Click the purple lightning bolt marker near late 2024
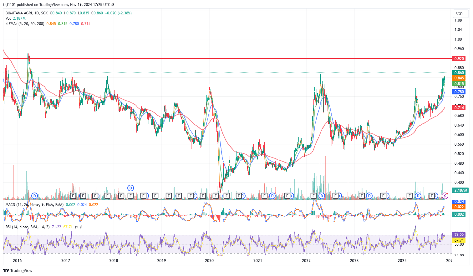 pyautogui.click(x=445, y=196)
